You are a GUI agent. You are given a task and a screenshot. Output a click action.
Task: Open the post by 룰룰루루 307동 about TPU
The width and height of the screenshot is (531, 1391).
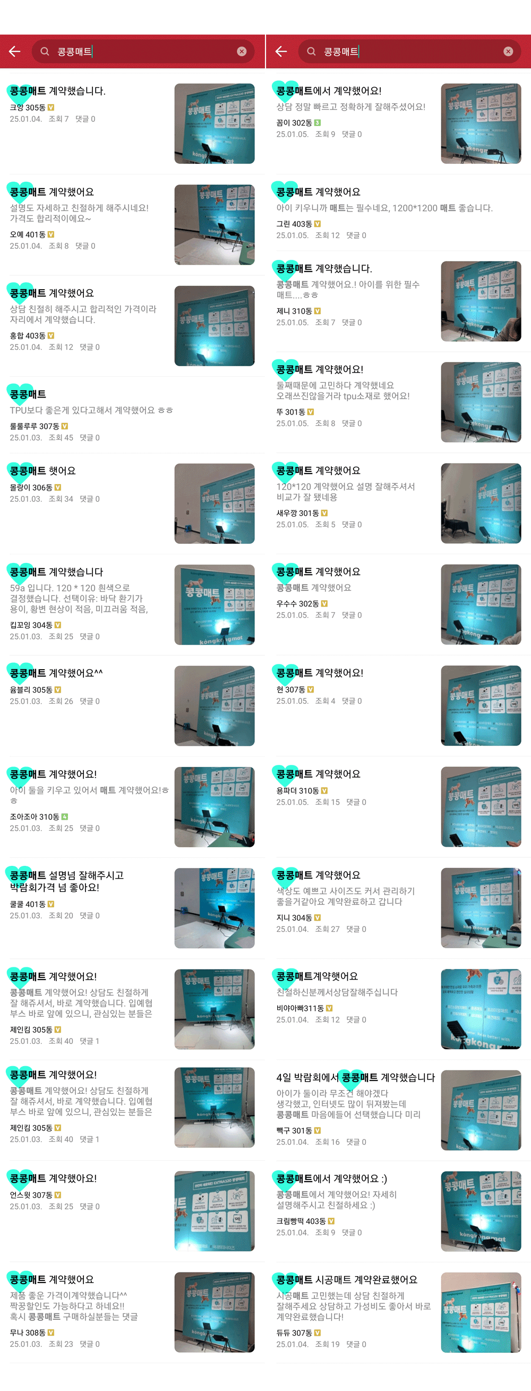click(x=133, y=415)
